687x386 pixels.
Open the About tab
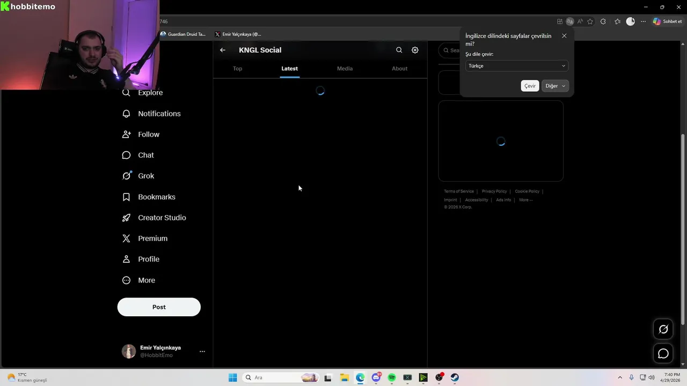tap(399, 69)
